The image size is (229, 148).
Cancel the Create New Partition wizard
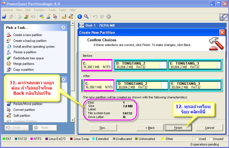(210, 128)
